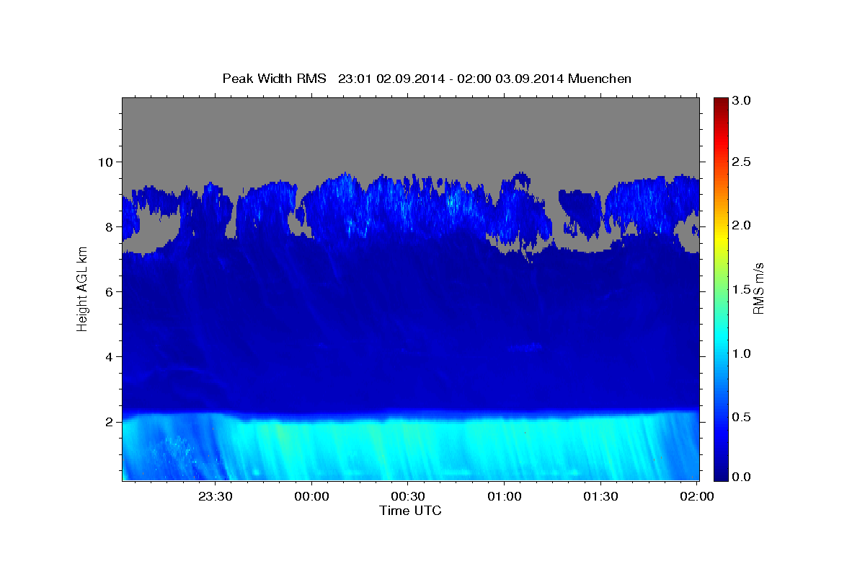Click the colorbar value 3.0

coord(742,100)
